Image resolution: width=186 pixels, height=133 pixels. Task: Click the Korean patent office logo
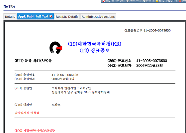click(x=56, y=48)
